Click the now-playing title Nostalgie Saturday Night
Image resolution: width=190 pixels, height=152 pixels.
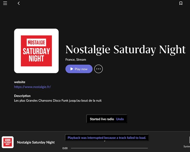(x=36, y=142)
